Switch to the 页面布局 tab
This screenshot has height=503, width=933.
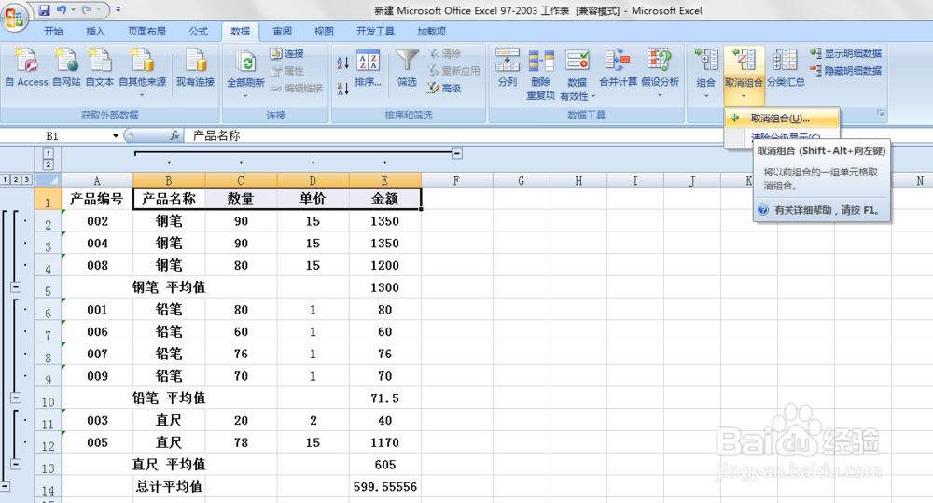coord(146,32)
